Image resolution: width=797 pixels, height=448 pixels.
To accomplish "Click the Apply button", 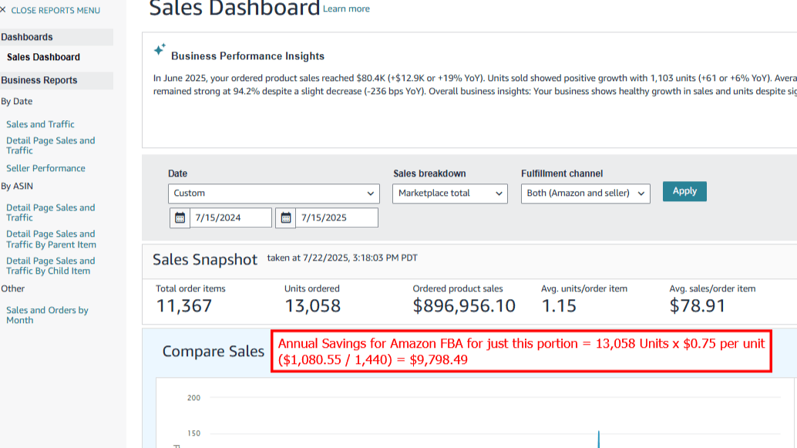I will pos(684,191).
